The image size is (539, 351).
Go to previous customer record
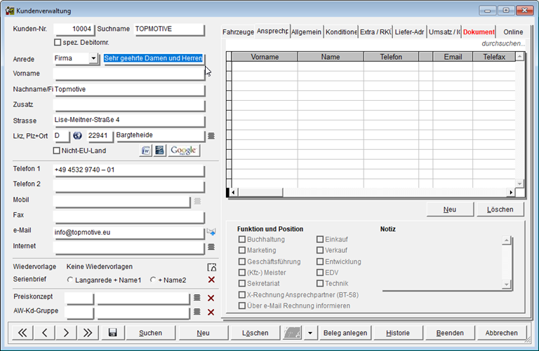44,333
